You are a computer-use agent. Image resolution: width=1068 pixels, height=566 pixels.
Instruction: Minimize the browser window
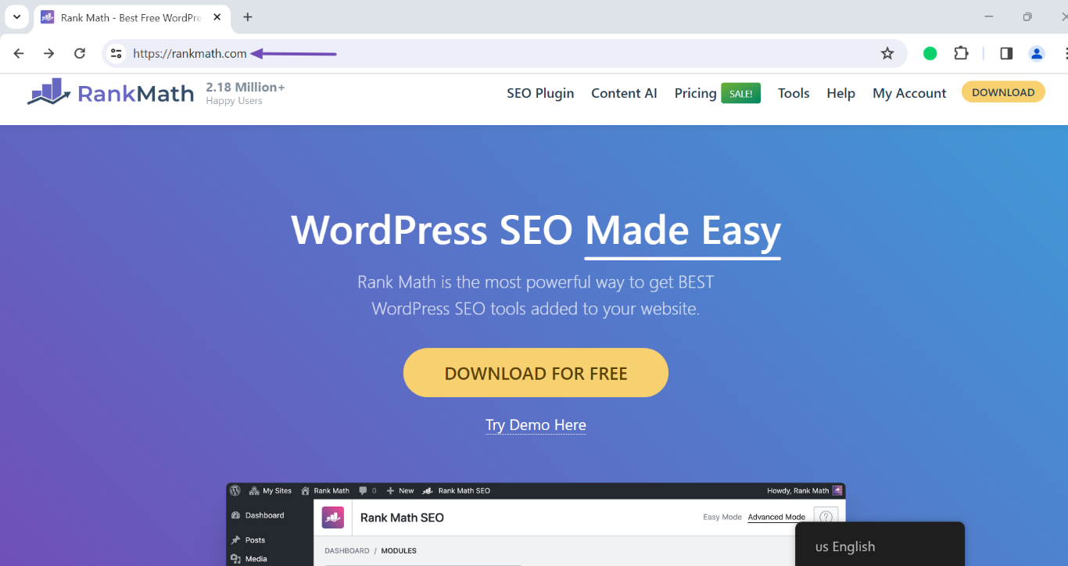pos(989,16)
